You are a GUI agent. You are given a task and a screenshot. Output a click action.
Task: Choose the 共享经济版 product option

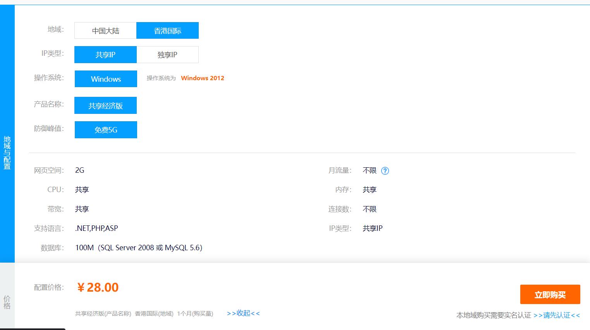pyautogui.click(x=105, y=105)
